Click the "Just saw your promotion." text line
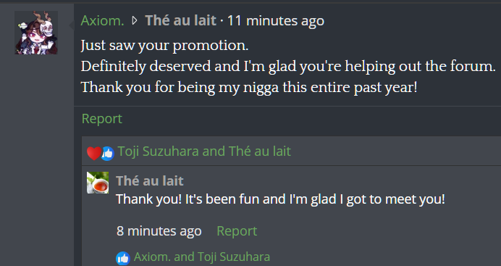 [164, 46]
